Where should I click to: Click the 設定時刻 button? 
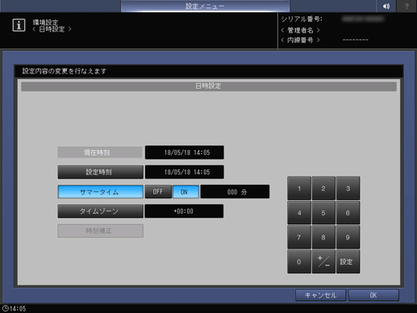pos(100,172)
